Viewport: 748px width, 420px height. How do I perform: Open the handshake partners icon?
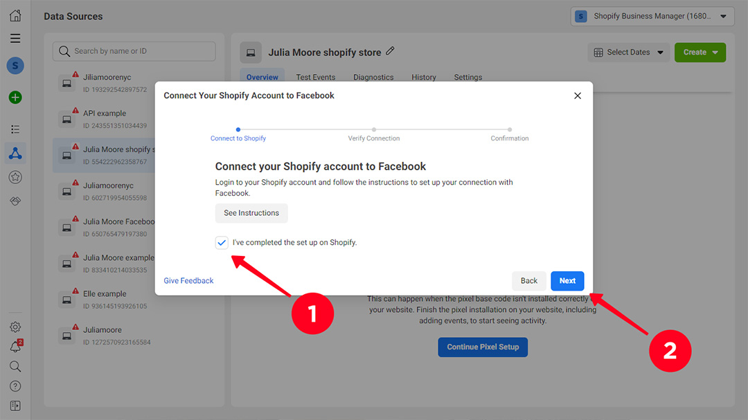point(15,201)
